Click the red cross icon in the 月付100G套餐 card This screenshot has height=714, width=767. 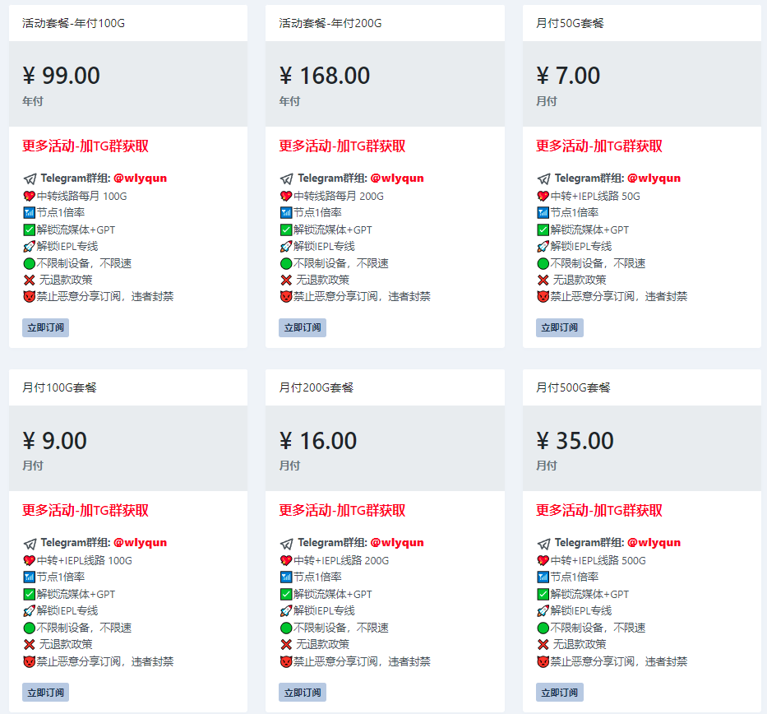30,645
